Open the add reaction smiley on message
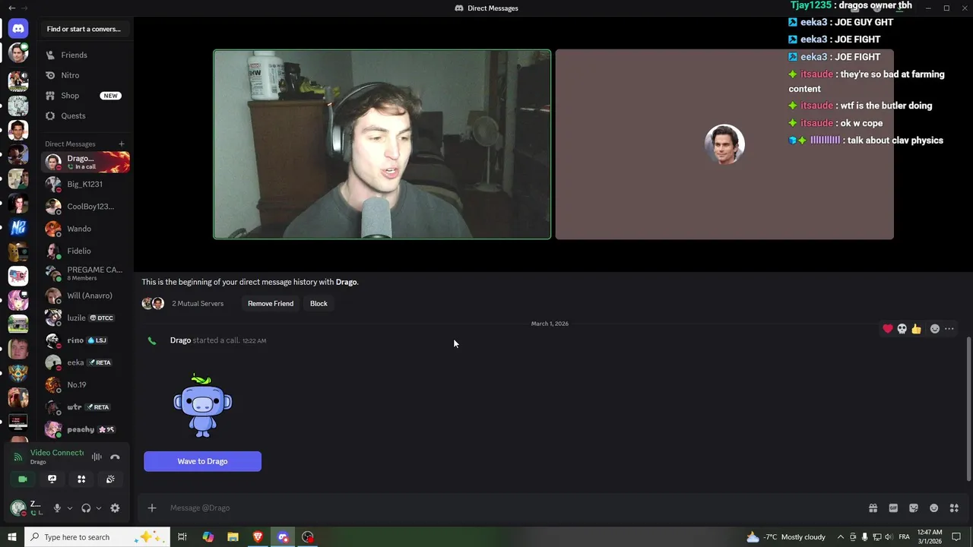 [x=935, y=329]
